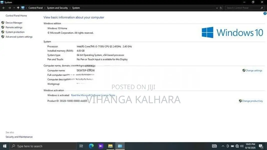Click the Windows 10 Home edition text
This screenshot has height=150, width=267.
57,28
